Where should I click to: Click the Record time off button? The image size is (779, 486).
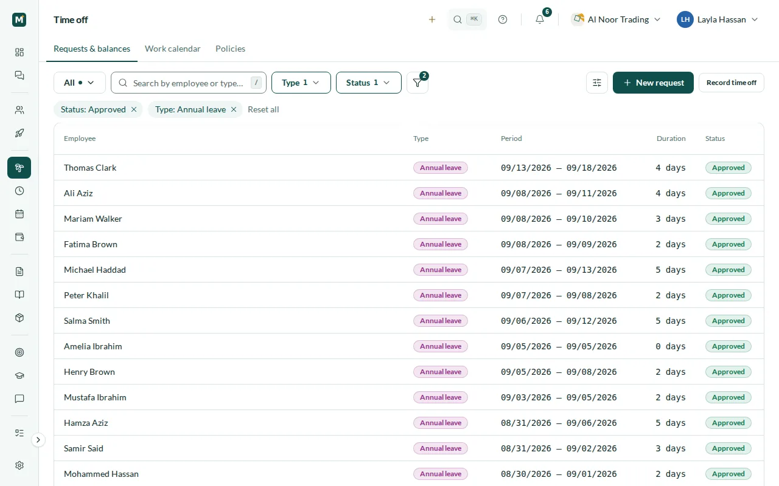click(x=732, y=83)
